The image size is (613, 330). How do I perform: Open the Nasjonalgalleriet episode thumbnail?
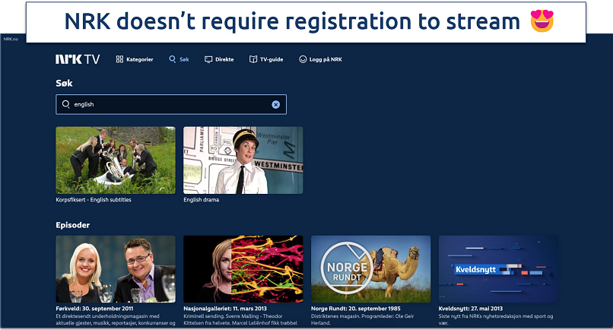[243, 269]
